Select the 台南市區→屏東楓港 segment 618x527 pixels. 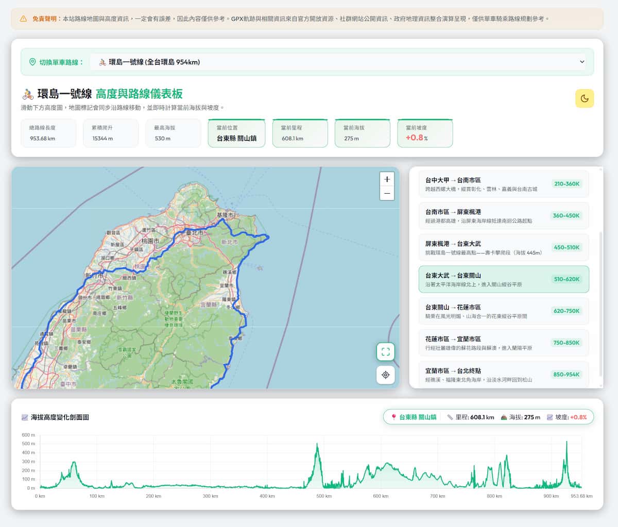(504, 216)
